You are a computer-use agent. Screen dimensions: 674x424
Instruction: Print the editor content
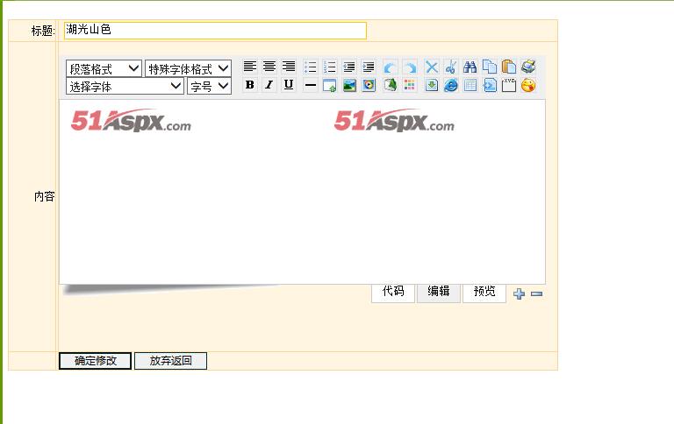pos(528,67)
